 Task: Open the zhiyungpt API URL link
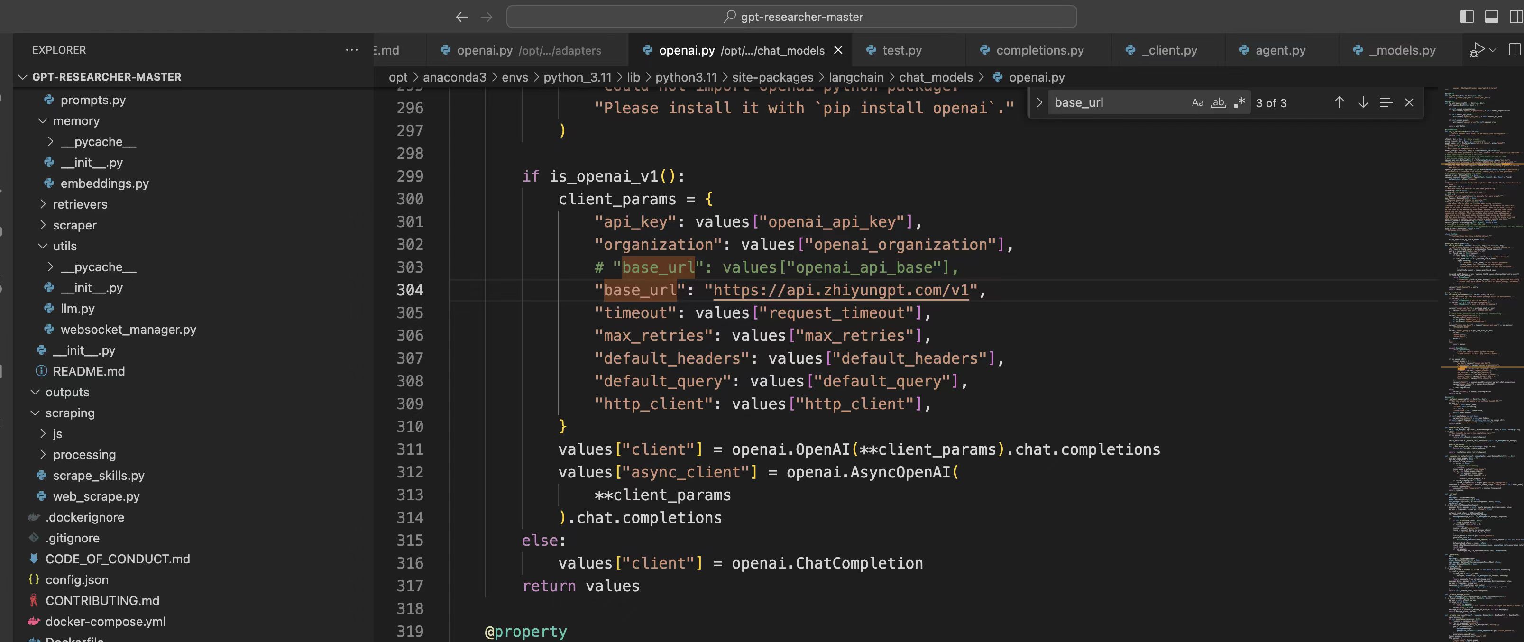pos(840,290)
